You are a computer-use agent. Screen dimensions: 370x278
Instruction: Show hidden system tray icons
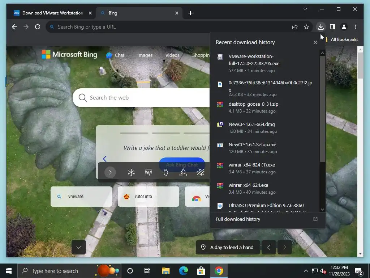tap(306, 271)
